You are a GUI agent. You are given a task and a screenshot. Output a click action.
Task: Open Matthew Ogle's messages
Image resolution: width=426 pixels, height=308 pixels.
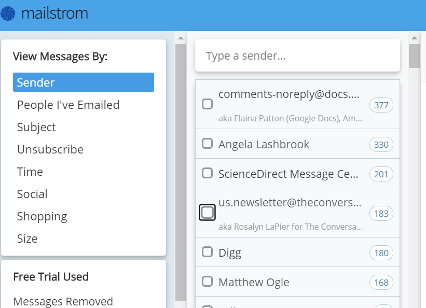pos(254,283)
